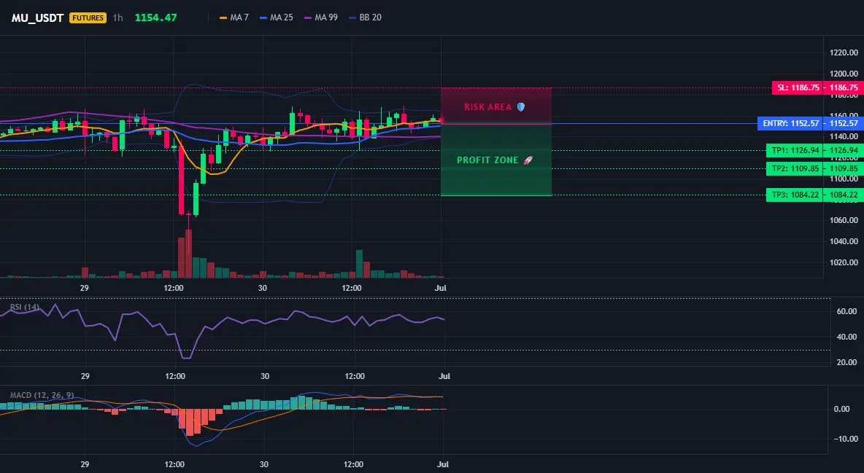The height and width of the screenshot is (473, 864).
Task: Click the -10.00 MACD axis value
Action: [x=845, y=439]
